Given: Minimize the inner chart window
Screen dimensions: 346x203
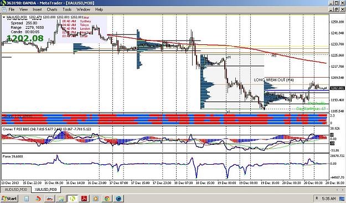Looking at the screenshot, I should (x=331, y=9).
